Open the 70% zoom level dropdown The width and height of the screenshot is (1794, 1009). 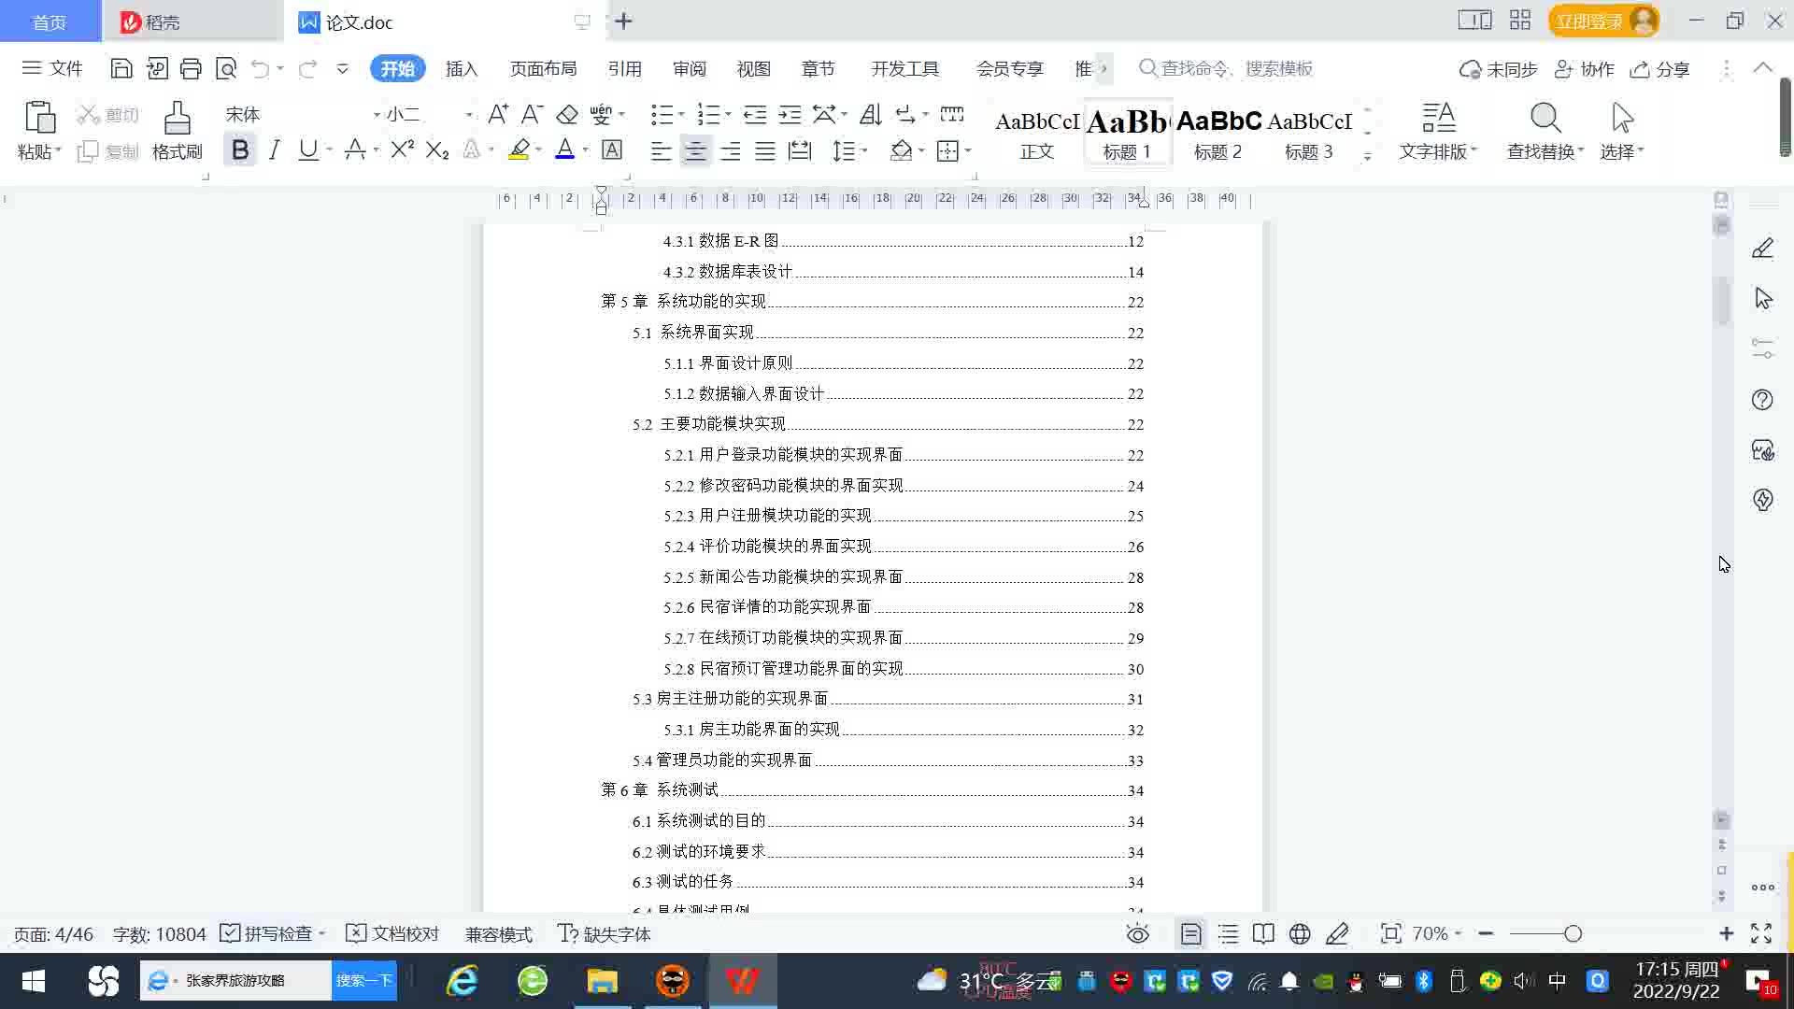pos(1436,934)
